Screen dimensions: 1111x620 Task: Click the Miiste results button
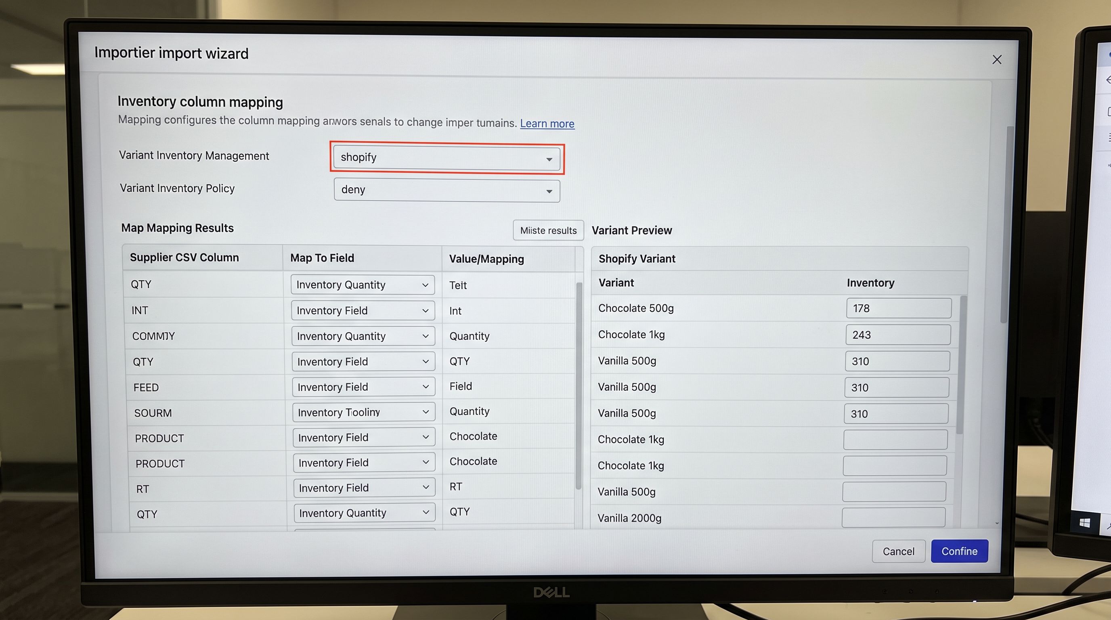point(548,230)
